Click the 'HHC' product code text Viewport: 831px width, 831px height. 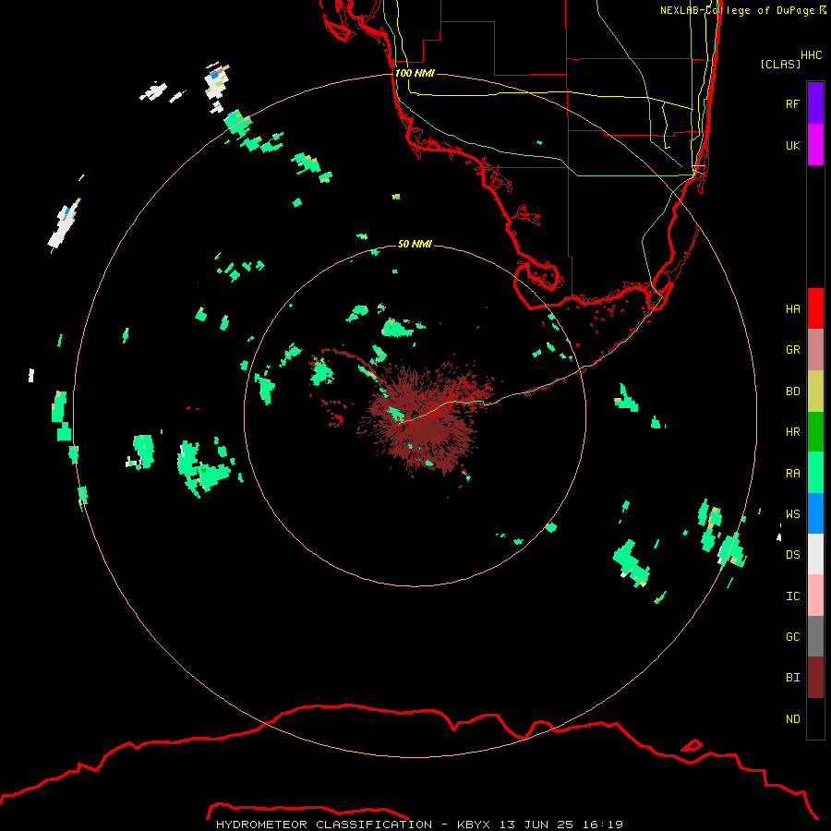tap(811, 55)
